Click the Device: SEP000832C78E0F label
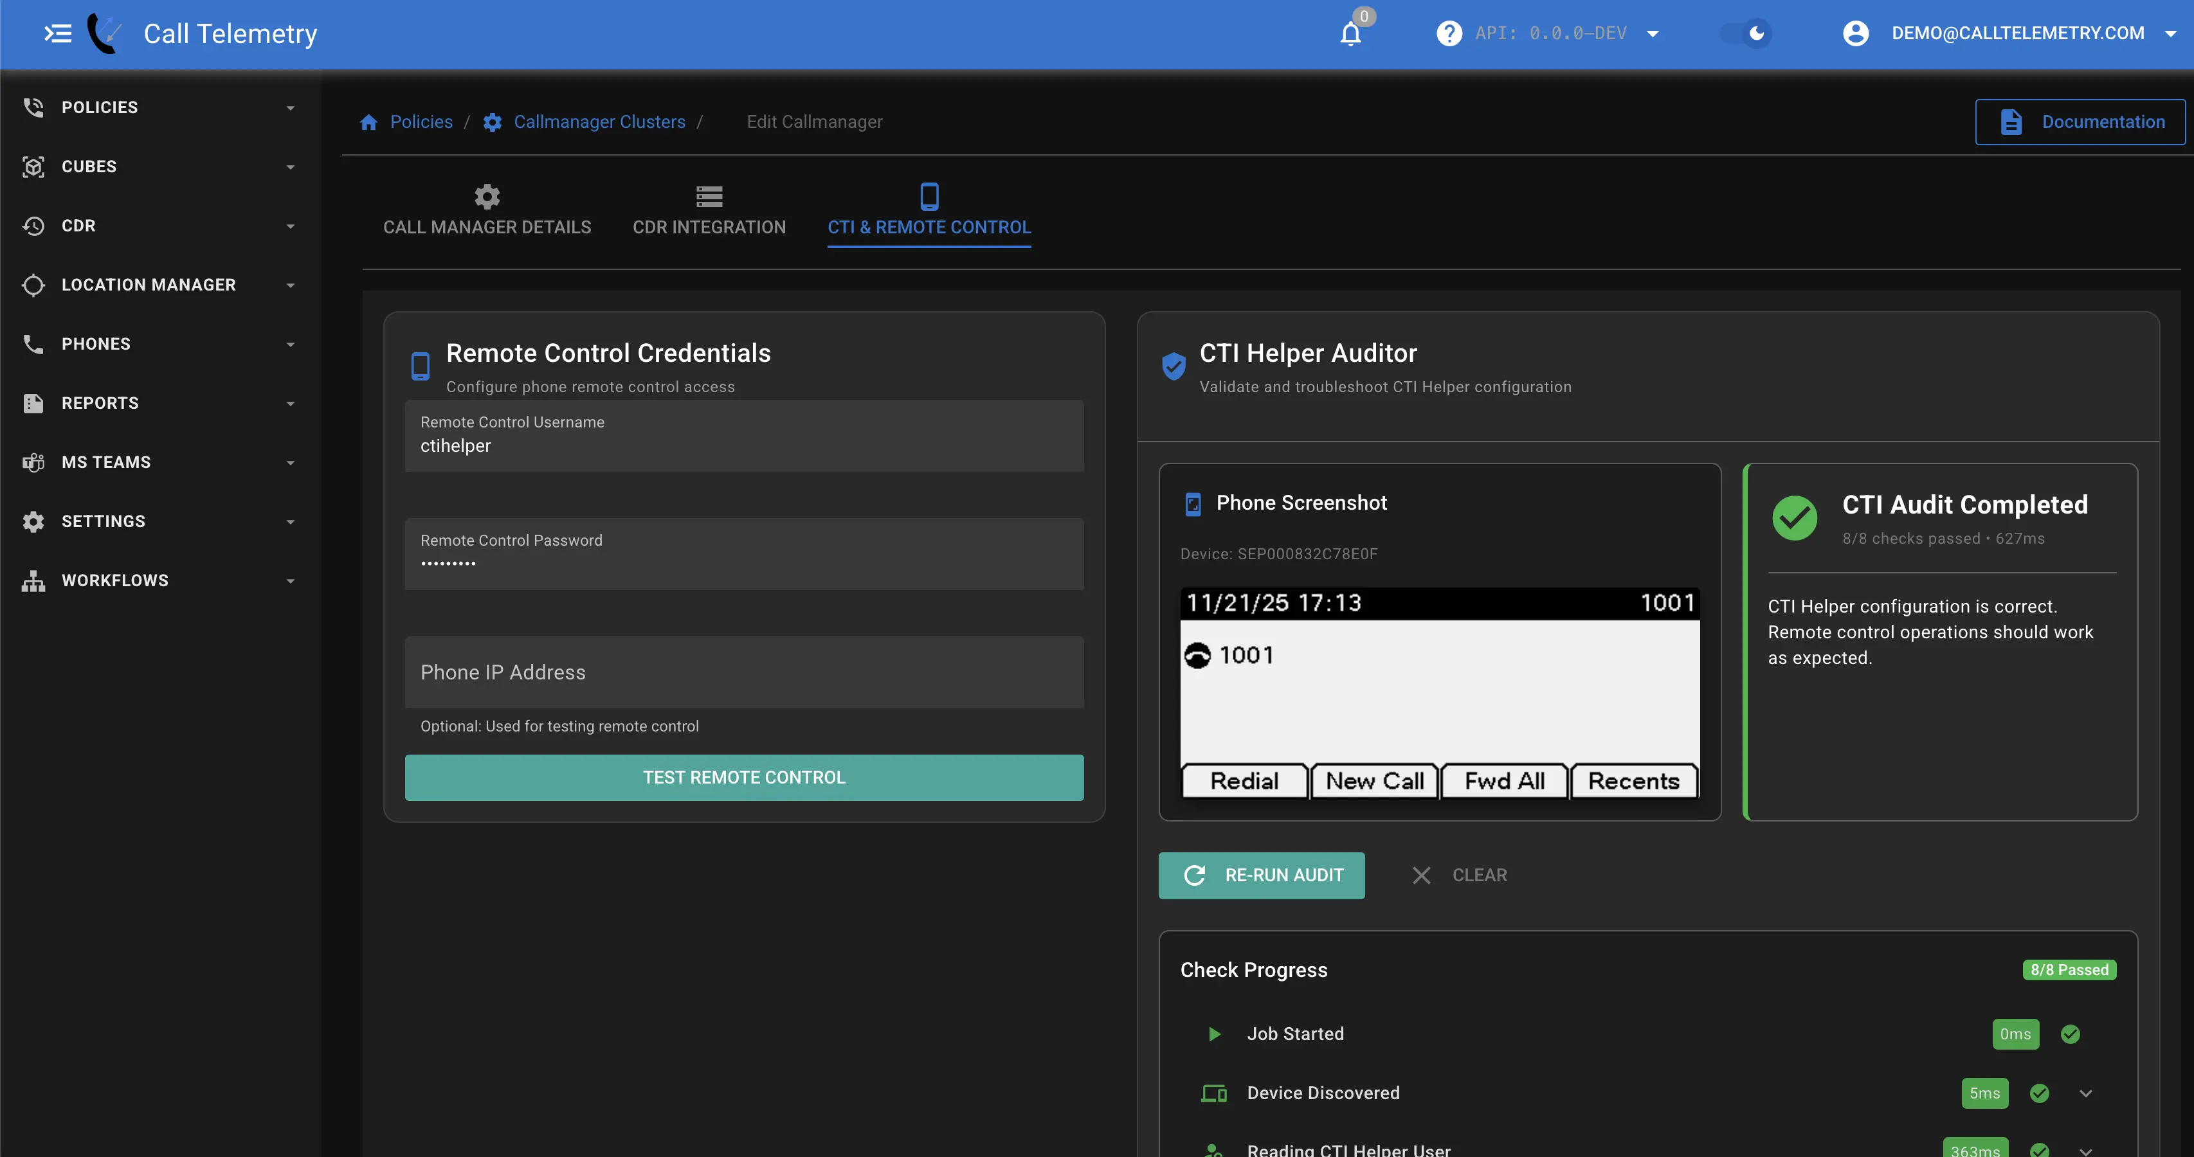Screen dimensions: 2194x1157 point(1278,554)
